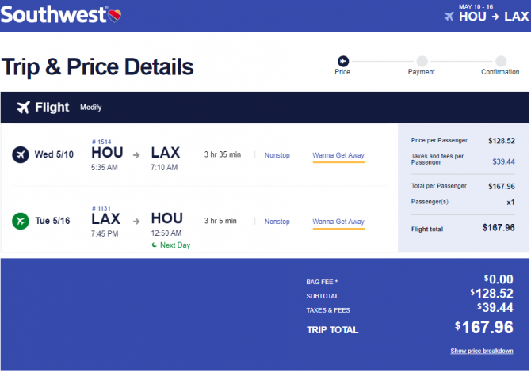This screenshot has height=372, width=531.
Task: Click the white airplane icon beside Flight header
Action: pos(23,108)
